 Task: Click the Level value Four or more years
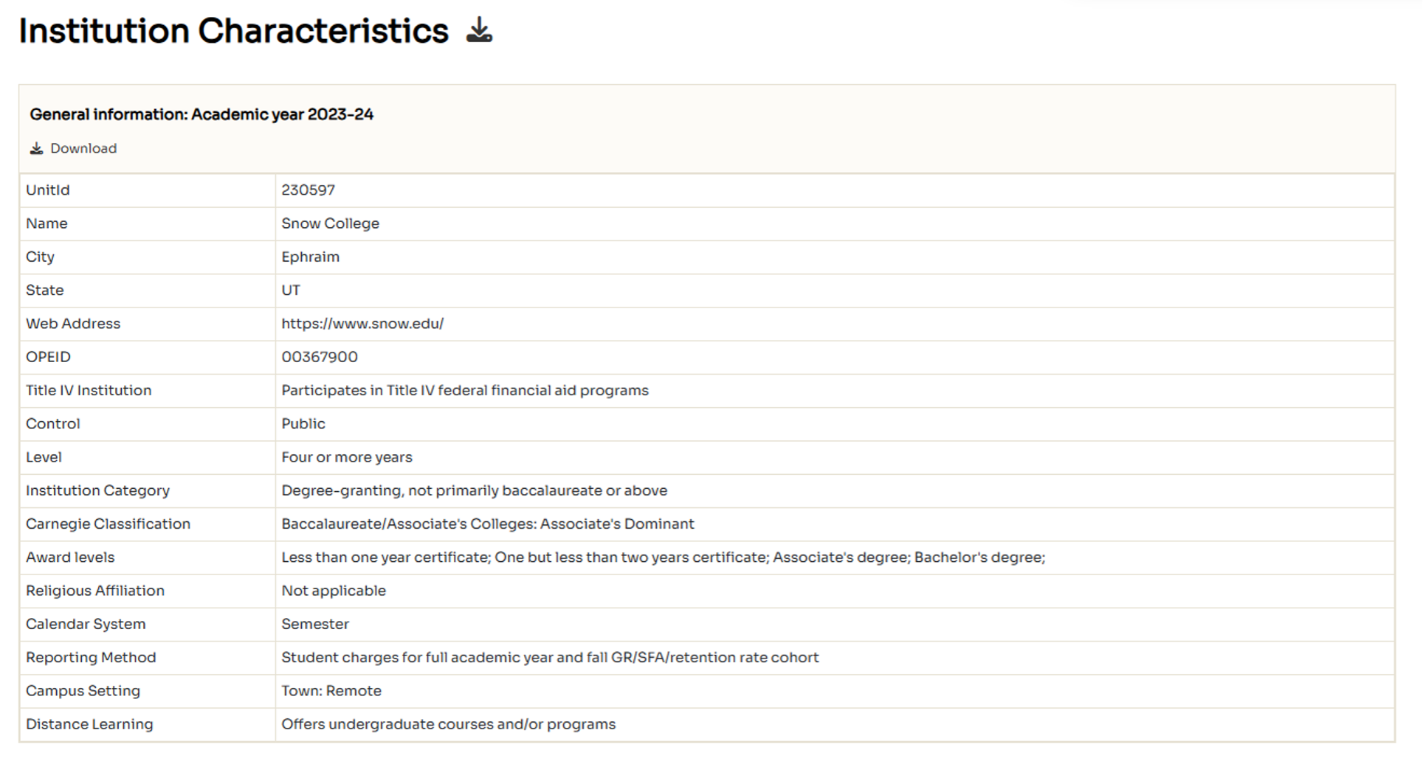(x=347, y=456)
